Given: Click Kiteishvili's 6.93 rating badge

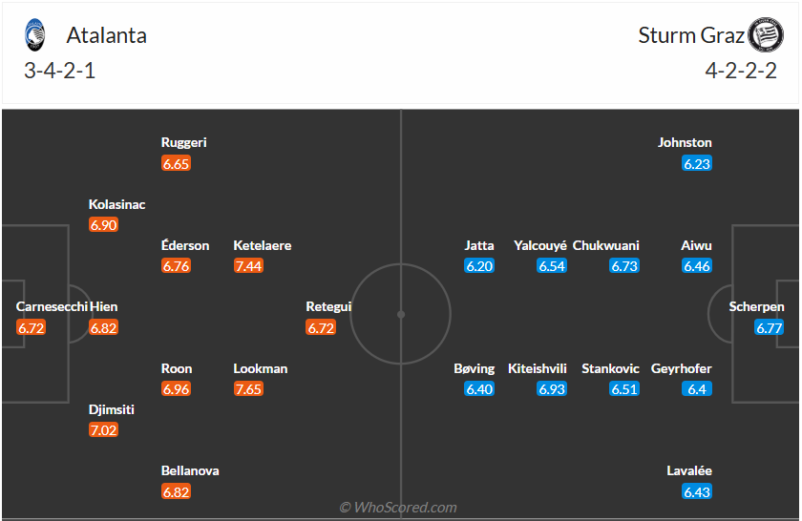Looking at the screenshot, I should 552,389.
